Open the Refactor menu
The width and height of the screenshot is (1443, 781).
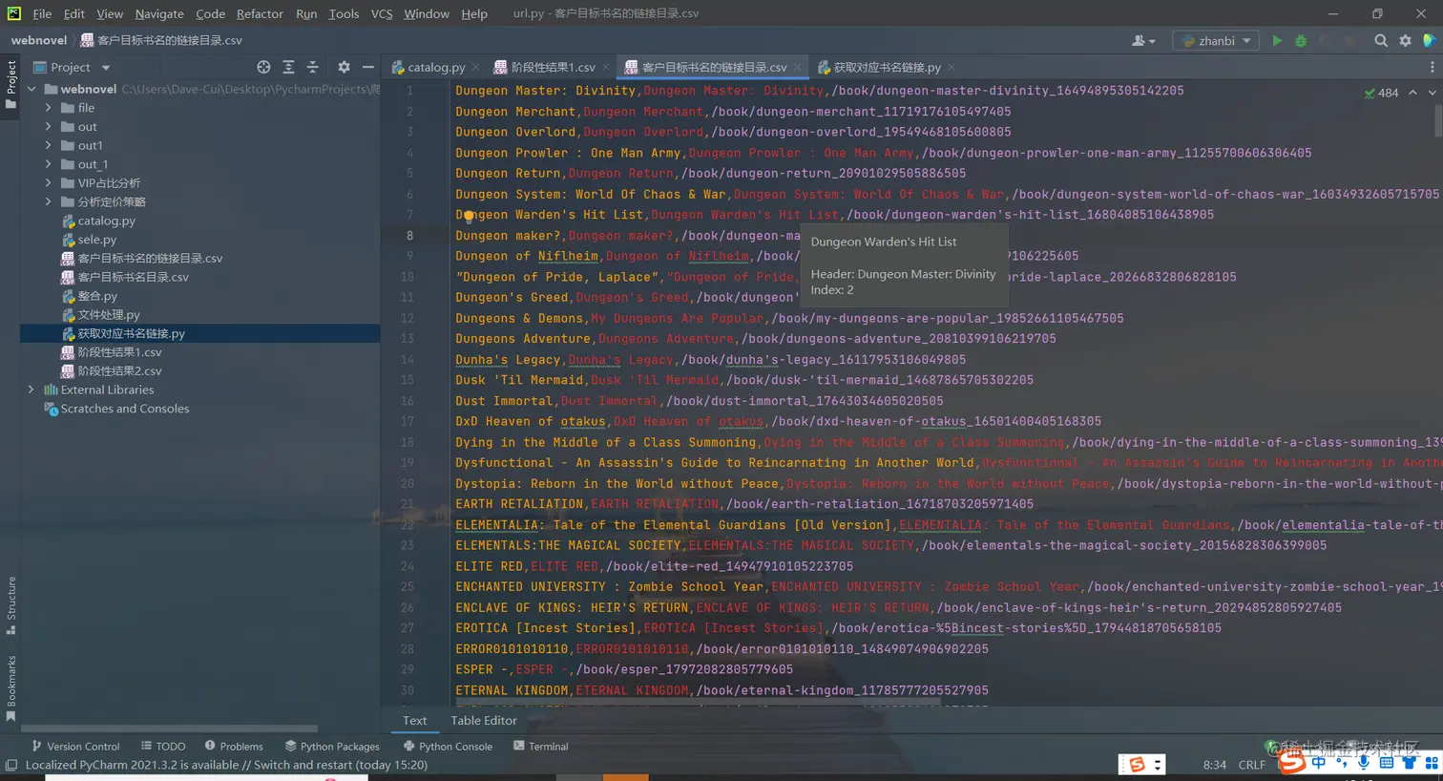click(x=260, y=13)
